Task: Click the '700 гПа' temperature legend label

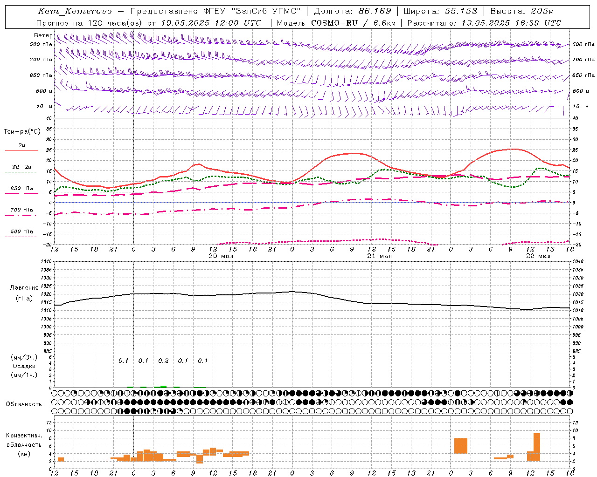Action: [x=22, y=210]
